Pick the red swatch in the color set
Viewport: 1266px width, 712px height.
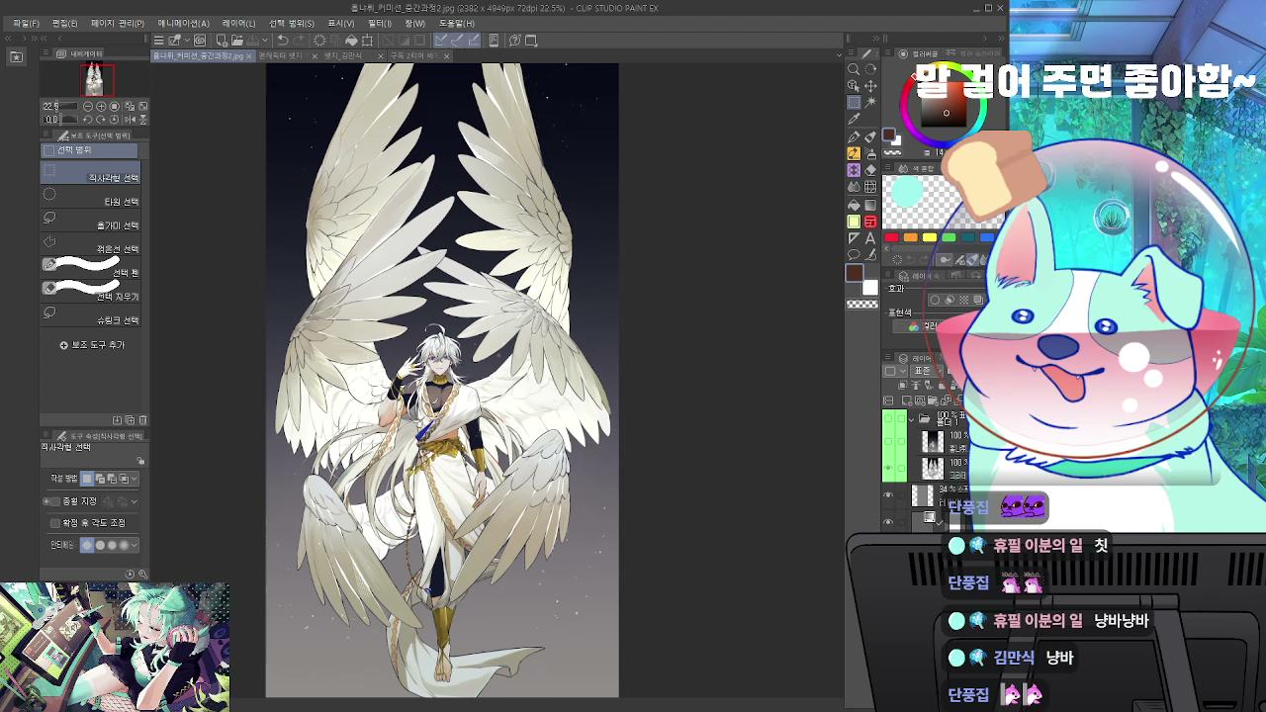[891, 237]
